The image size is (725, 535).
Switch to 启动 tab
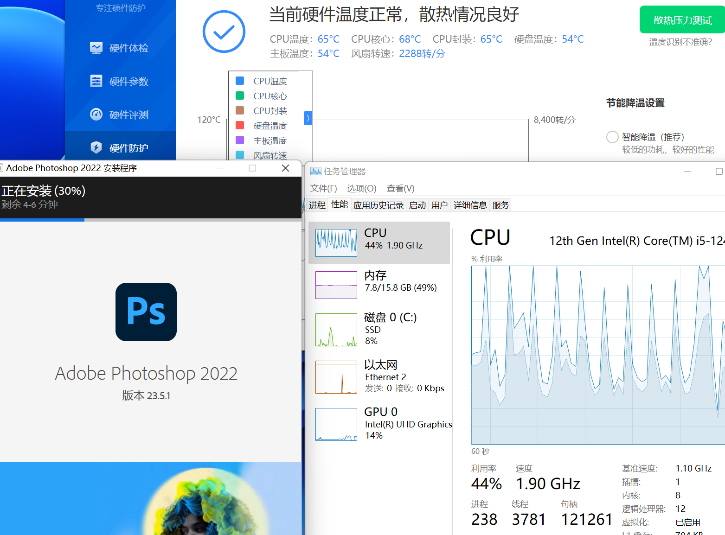coord(417,205)
